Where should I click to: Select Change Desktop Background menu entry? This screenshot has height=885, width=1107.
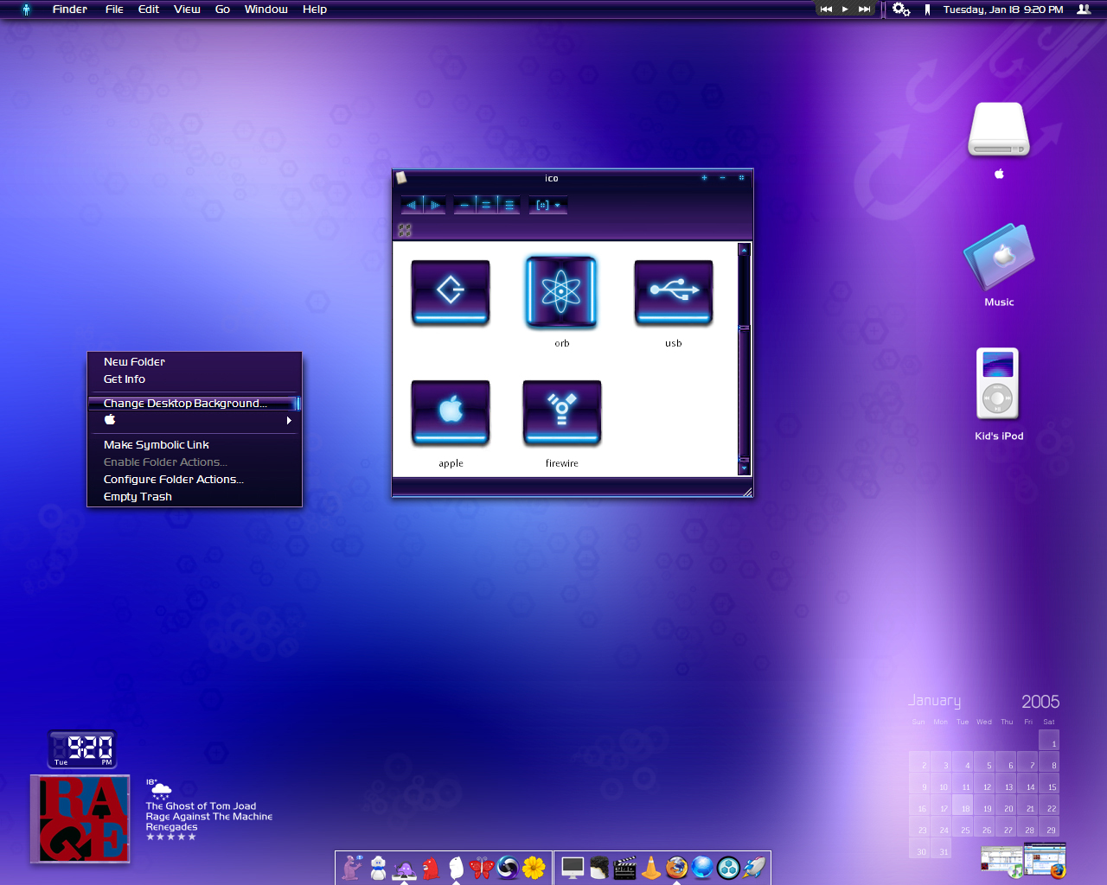194,403
